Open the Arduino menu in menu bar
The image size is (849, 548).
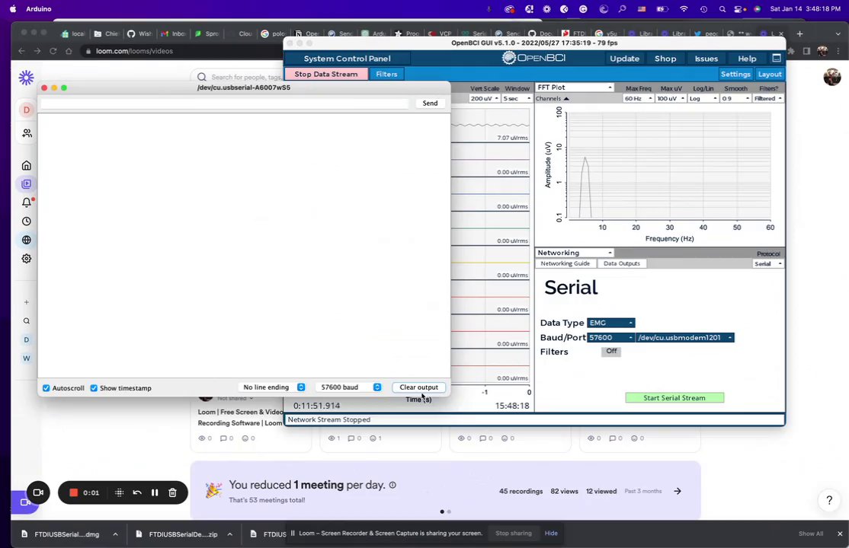[39, 9]
